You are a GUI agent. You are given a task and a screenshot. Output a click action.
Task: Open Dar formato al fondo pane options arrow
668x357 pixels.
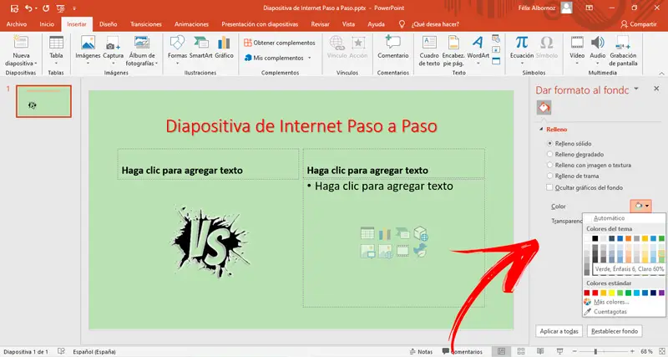[x=636, y=89]
